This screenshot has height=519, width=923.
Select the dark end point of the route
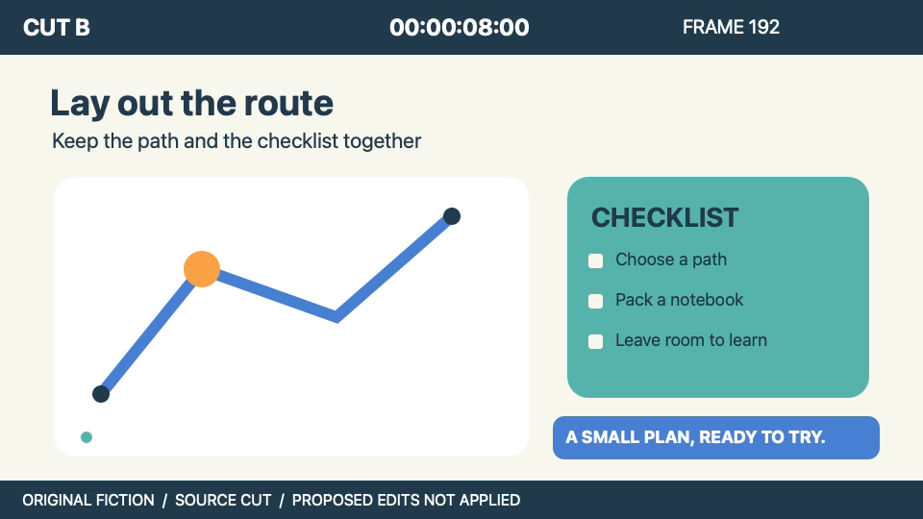[x=452, y=216]
